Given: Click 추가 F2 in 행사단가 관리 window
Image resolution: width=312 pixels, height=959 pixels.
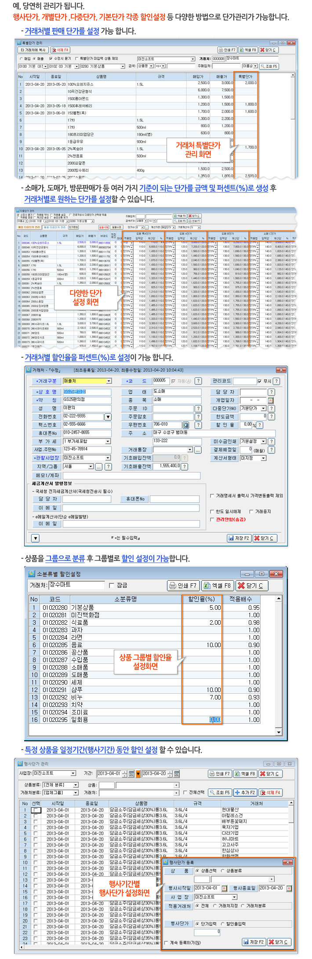Looking at the screenshot, I should pos(246,793).
